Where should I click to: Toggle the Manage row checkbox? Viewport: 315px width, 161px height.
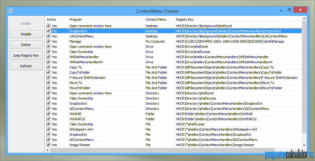click(x=48, y=41)
